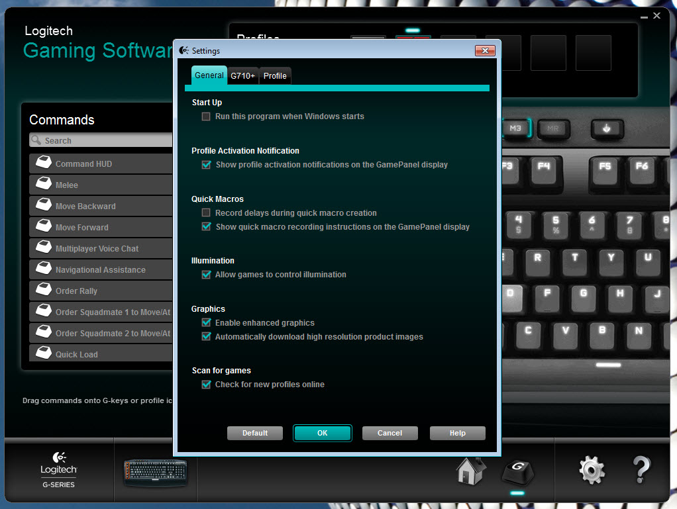The width and height of the screenshot is (677, 509).
Task: Toggle Show quick macro recording instructions checkbox
Action: click(x=207, y=226)
